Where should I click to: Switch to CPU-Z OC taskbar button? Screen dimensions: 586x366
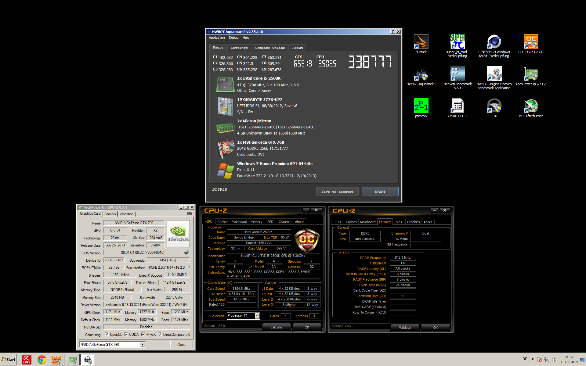tap(56, 360)
